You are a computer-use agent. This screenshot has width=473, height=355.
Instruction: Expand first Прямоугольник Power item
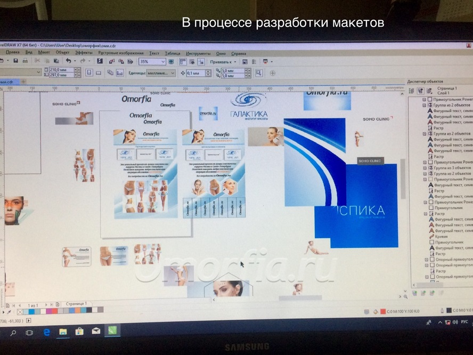coord(424,99)
